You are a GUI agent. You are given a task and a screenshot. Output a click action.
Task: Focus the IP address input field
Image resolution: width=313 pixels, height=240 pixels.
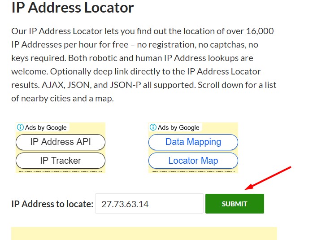[x=149, y=204]
